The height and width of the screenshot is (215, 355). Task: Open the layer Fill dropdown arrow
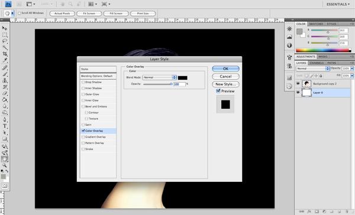point(352,76)
